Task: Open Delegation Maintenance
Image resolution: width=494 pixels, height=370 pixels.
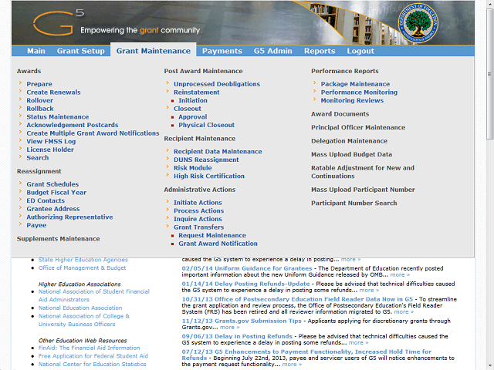Action: pos(349,141)
